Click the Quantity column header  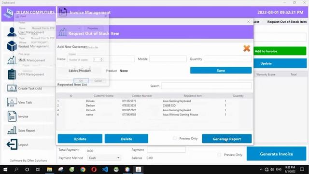point(238,96)
